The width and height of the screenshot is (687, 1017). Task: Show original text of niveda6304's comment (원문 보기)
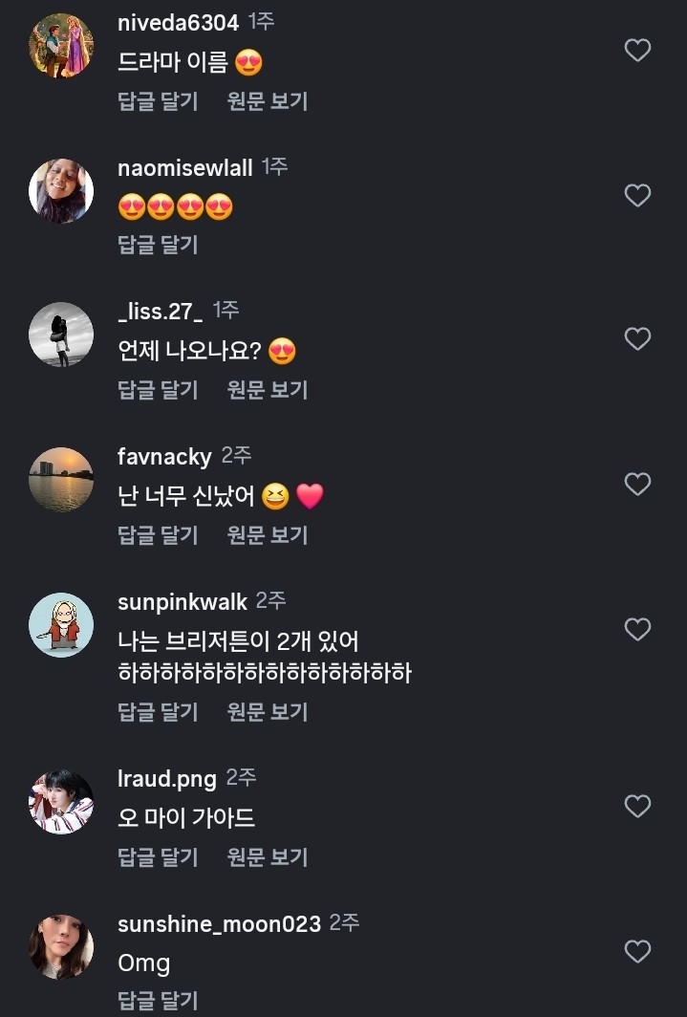tap(268, 100)
